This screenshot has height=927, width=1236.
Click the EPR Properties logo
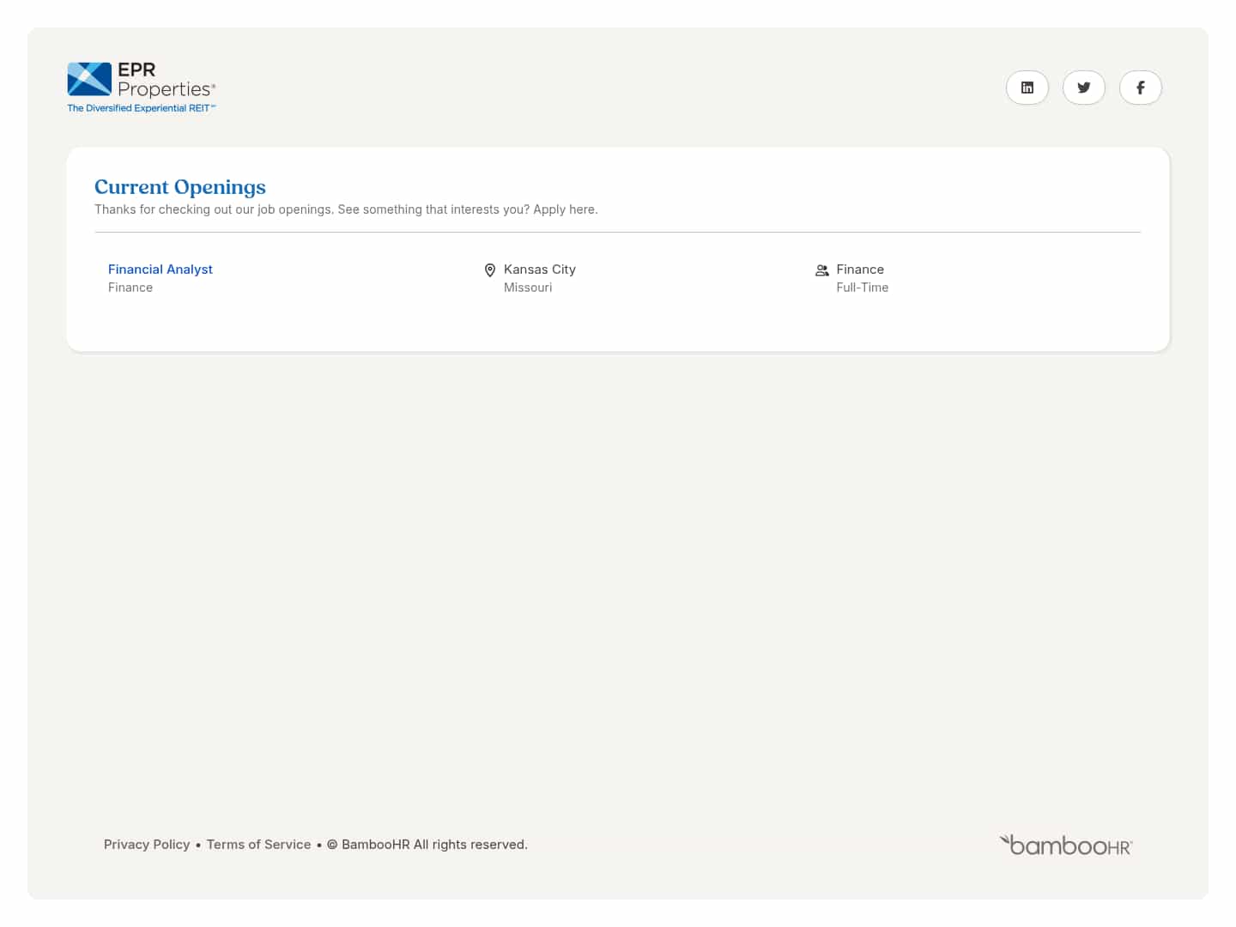pyautogui.click(x=142, y=87)
